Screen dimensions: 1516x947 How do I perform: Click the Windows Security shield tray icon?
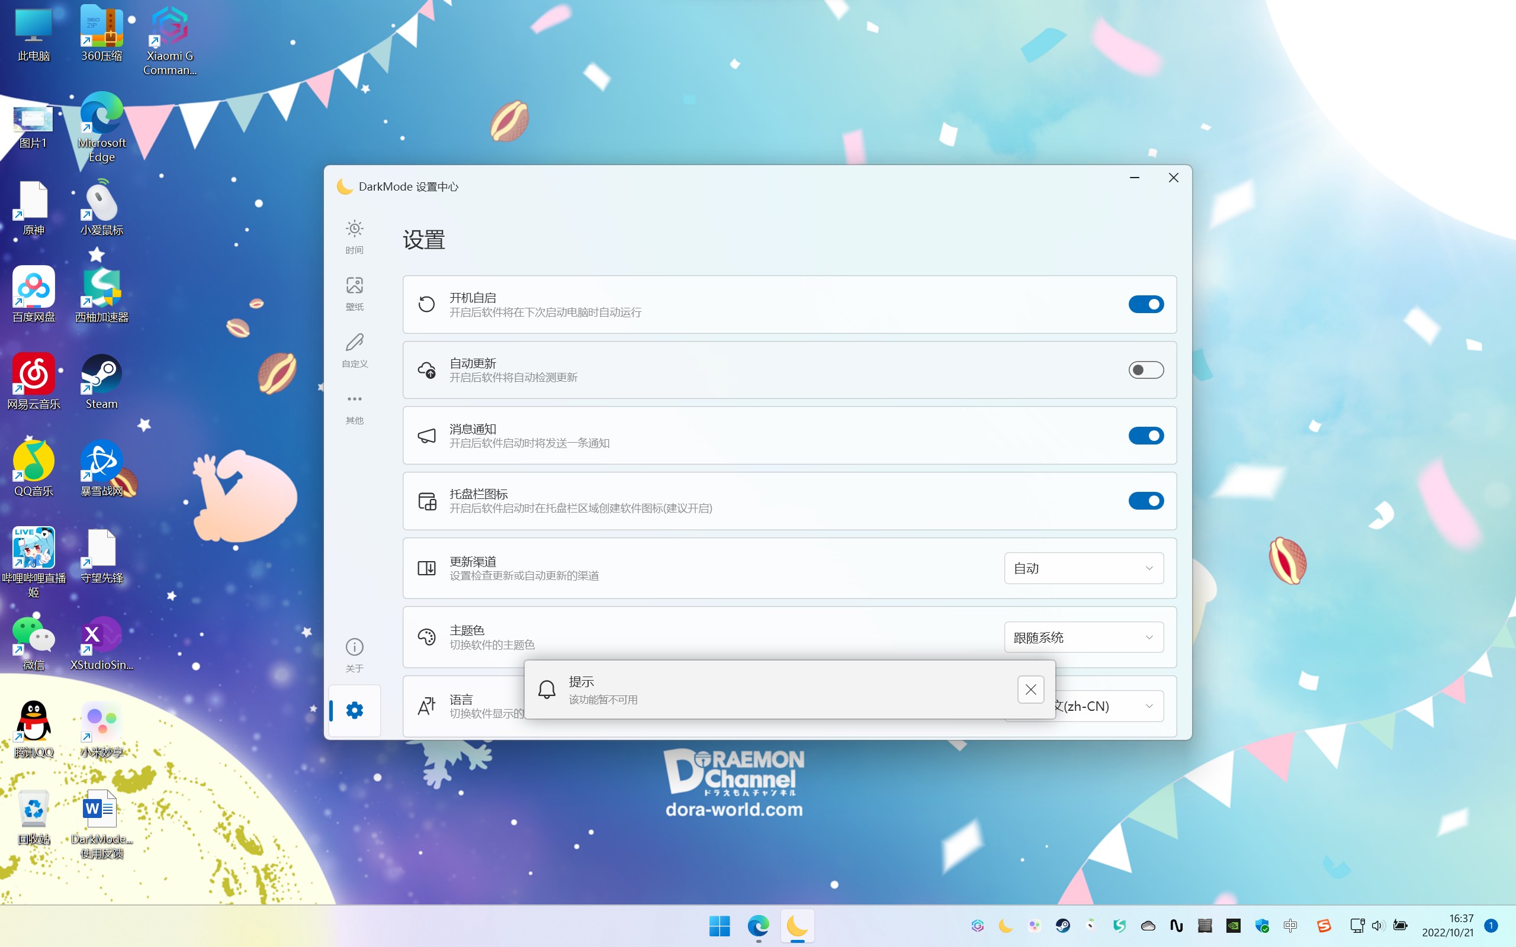tap(1262, 926)
